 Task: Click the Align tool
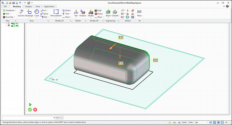click(98, 10)
